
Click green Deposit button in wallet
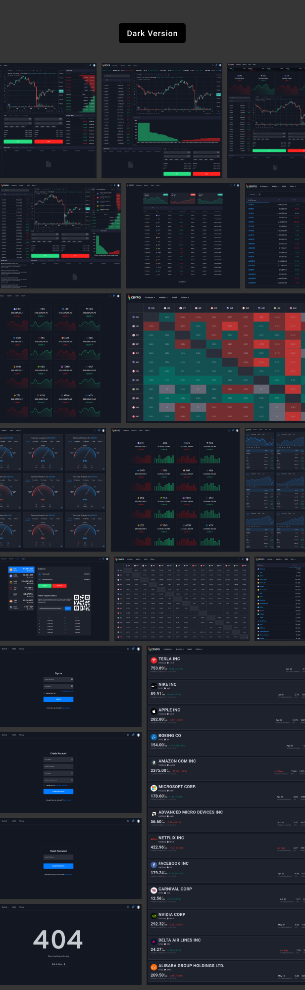(45, 585)
